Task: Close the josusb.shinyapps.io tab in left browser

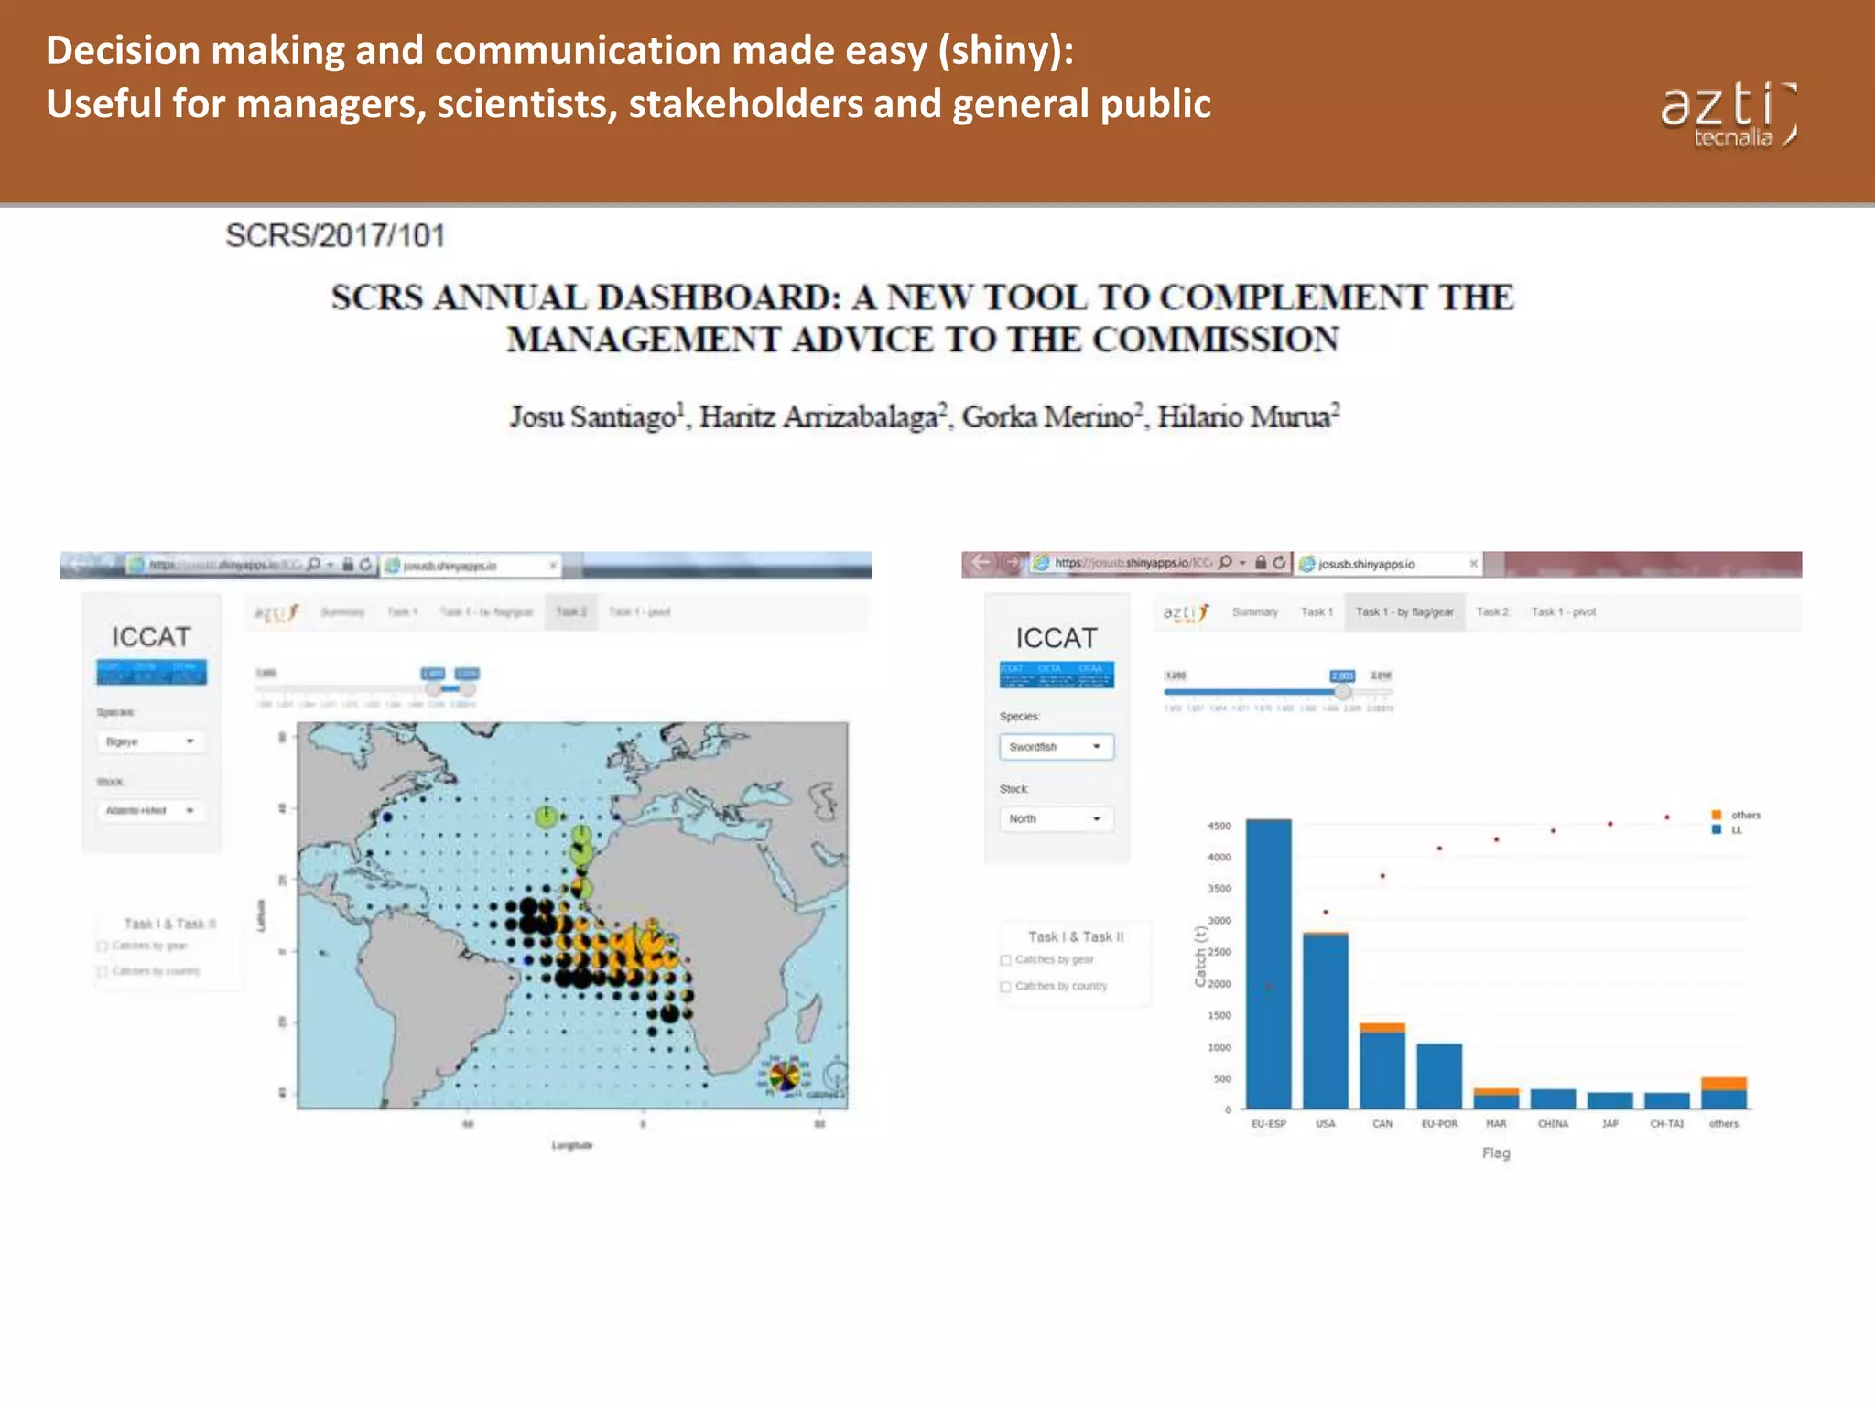Action: [x=553, y=566]
